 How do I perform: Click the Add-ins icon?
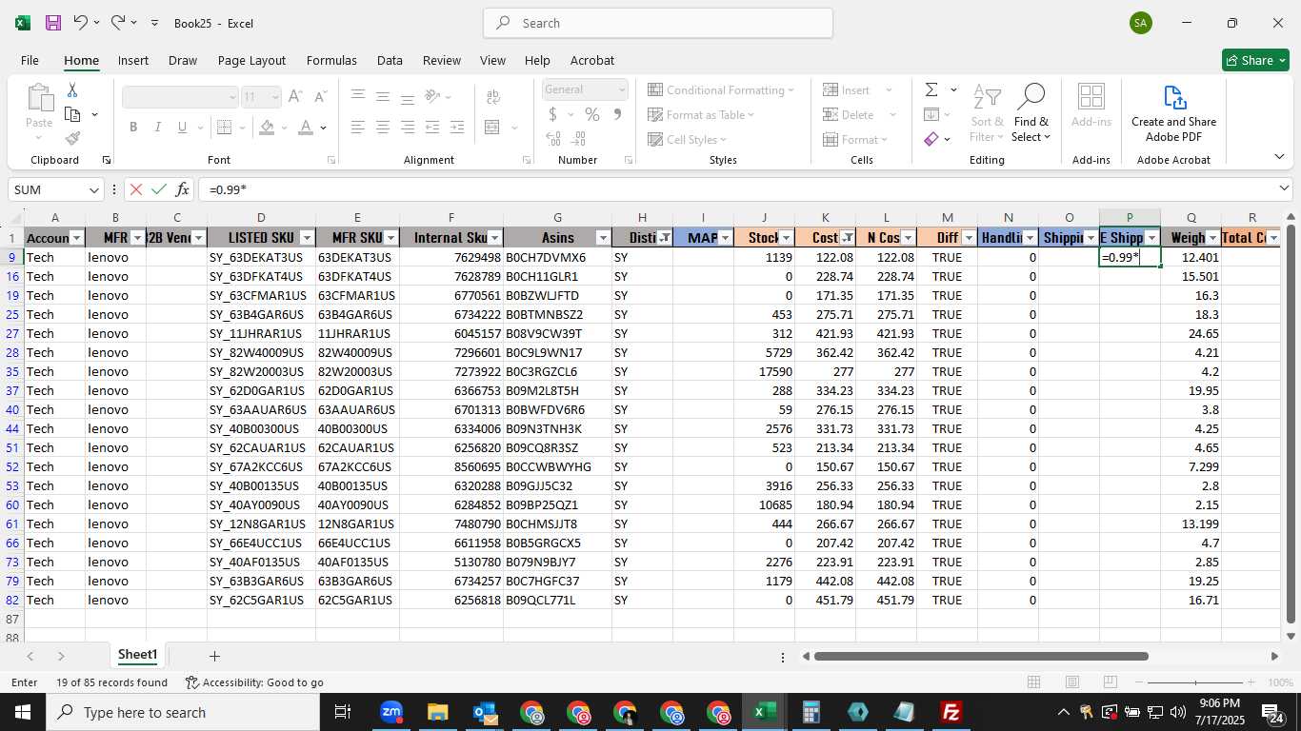coord(1091,106)
